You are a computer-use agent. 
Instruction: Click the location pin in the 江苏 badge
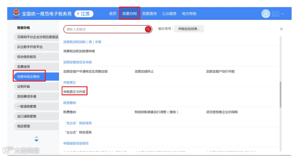pyautogui.click(x=78, y=14)
